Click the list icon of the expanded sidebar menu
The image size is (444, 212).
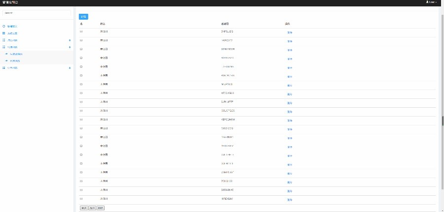4,47
